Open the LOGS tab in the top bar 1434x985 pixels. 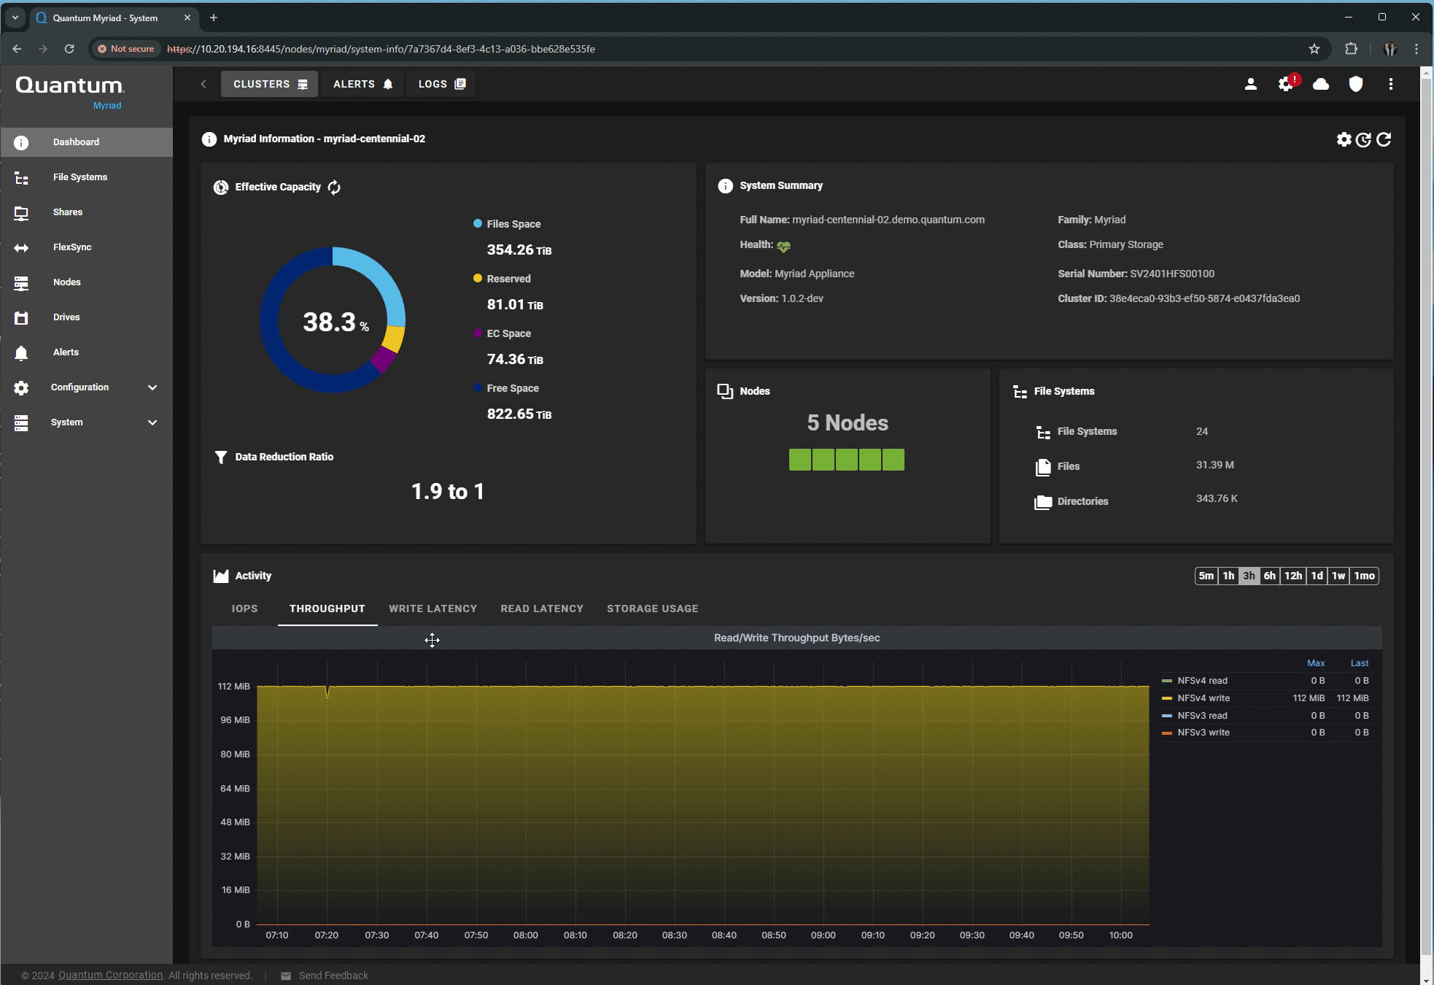441,84
